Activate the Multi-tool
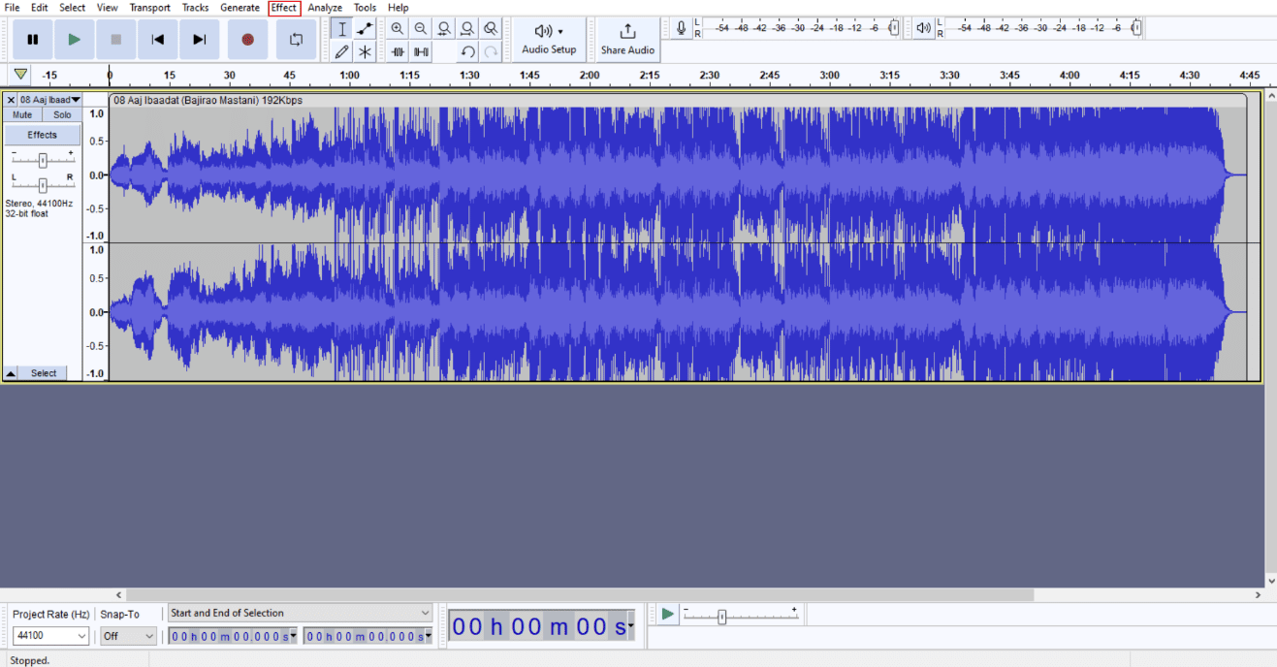Image resolution: width=1277 pixels, height=667 pixels. 364,50
